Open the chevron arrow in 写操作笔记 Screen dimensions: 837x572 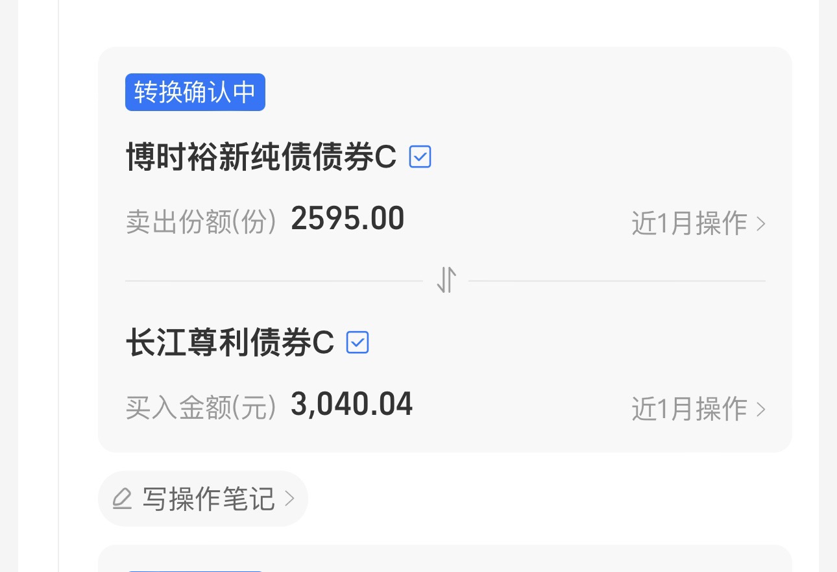(x=289, y=499)
